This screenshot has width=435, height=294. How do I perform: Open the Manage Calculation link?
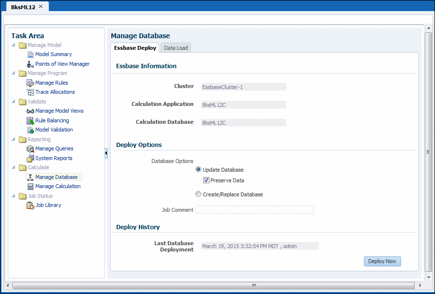(x=58, y=186)
